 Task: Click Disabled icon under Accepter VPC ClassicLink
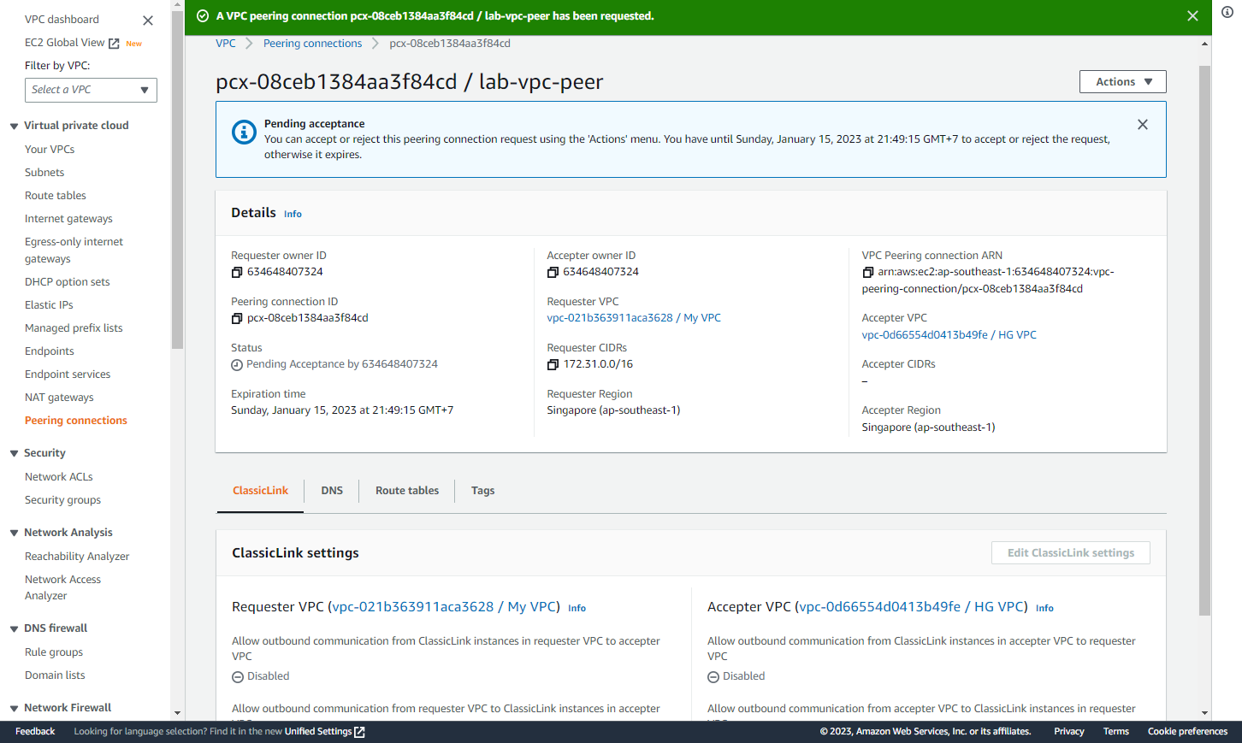(713, 676)
